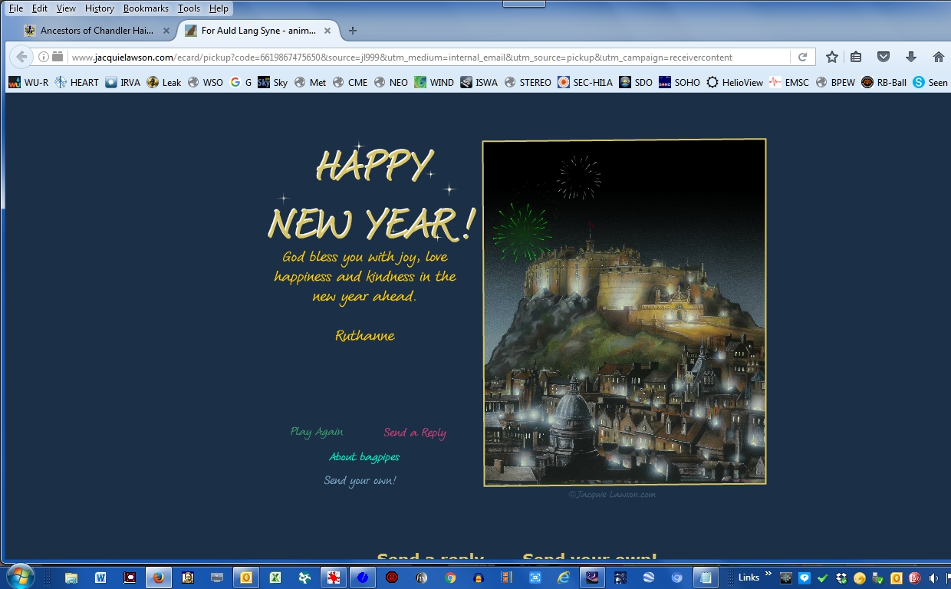This screenshot has height=589, width=951.
Task: Open the HEART bookmark
Action: coord(77,82)
